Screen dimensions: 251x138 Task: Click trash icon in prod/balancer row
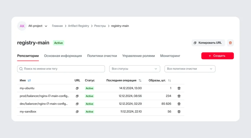coord(179,96)
